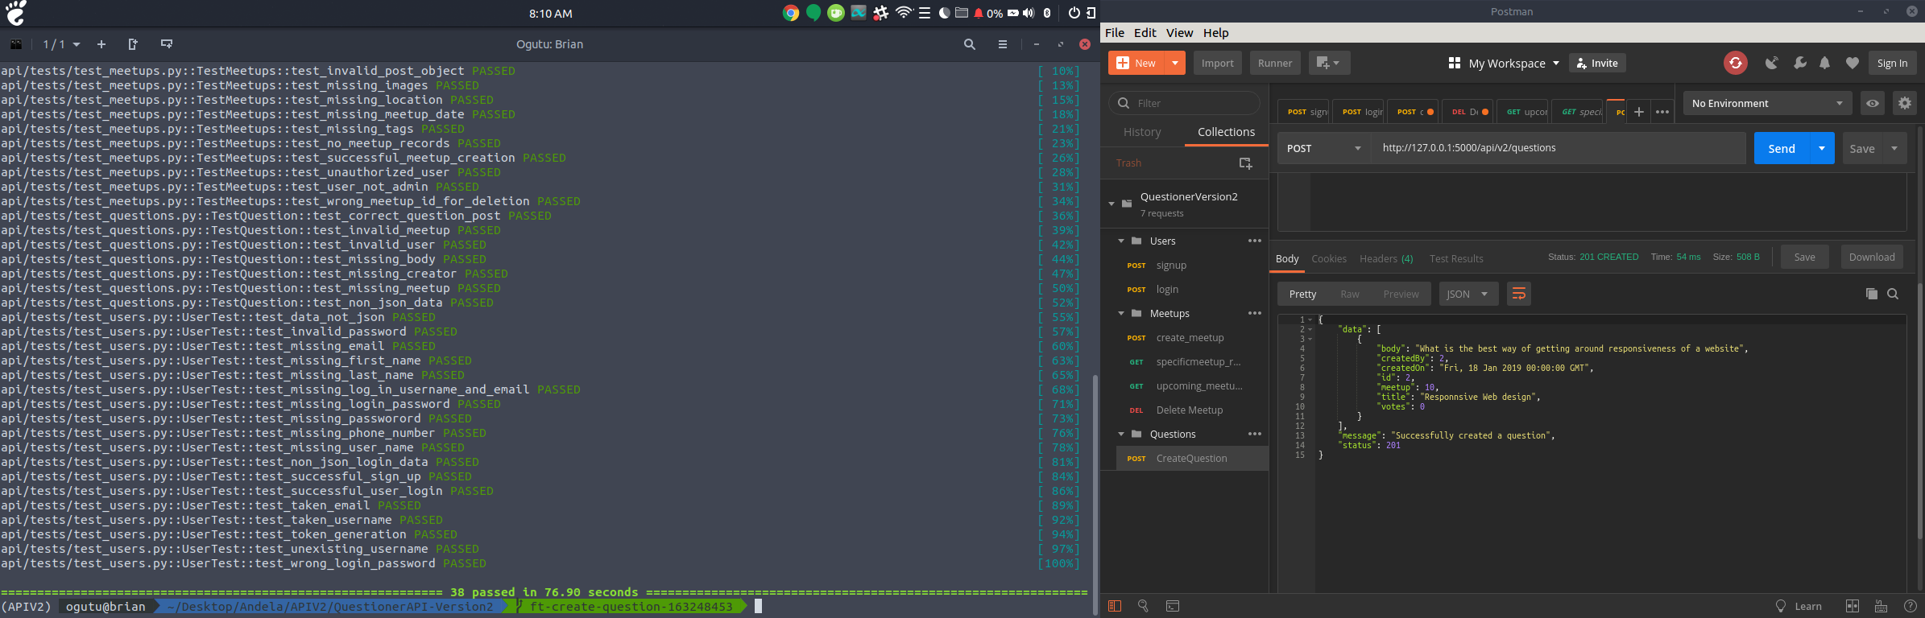Open the Manage Environments gear icon
This screenshot has height=618, width=1925.
coord(1904,103)
